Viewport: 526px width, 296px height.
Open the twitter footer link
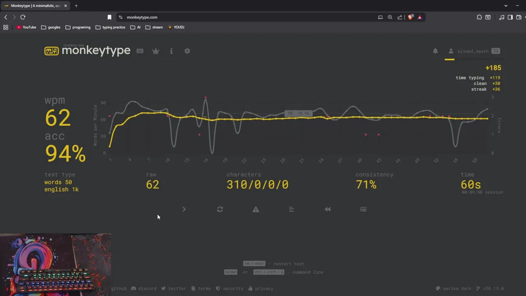coord(173,289)
